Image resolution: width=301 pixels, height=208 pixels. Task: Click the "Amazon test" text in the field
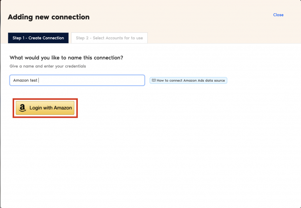pos(25,80)
